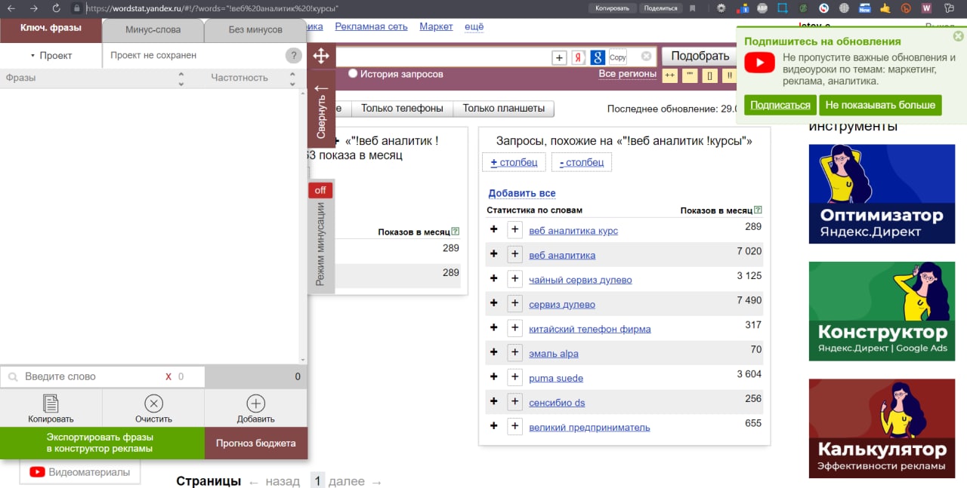This screenshot has height=488, width=967.
Task: Open the purple W extension icon
Action: pos(926,8)
